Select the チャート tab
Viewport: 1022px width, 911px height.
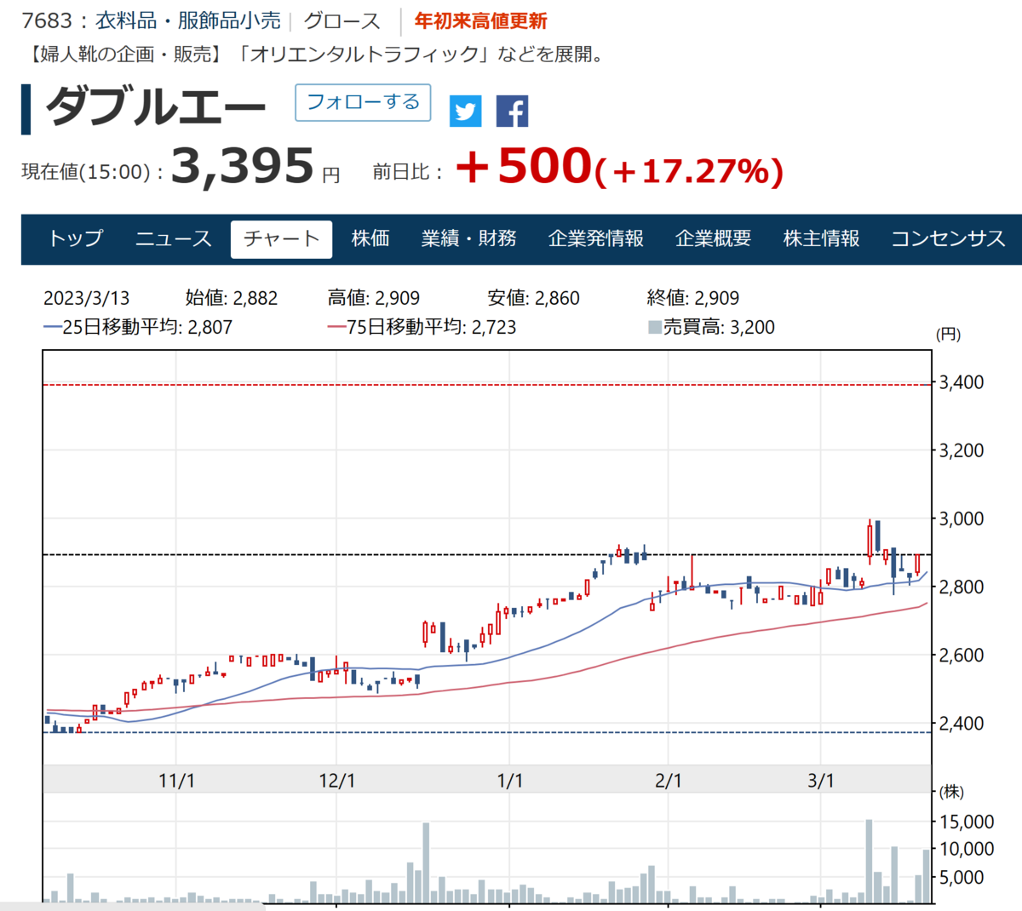[x=281, y=238]
